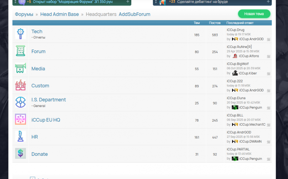Click the avatar beside iCCup.AndrGOD in Tech row
Screen dimensions: 288x179
coord(235,39)
